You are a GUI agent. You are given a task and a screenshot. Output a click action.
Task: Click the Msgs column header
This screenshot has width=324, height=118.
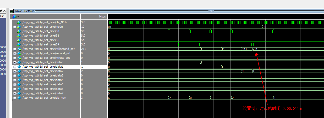[102, 16]
